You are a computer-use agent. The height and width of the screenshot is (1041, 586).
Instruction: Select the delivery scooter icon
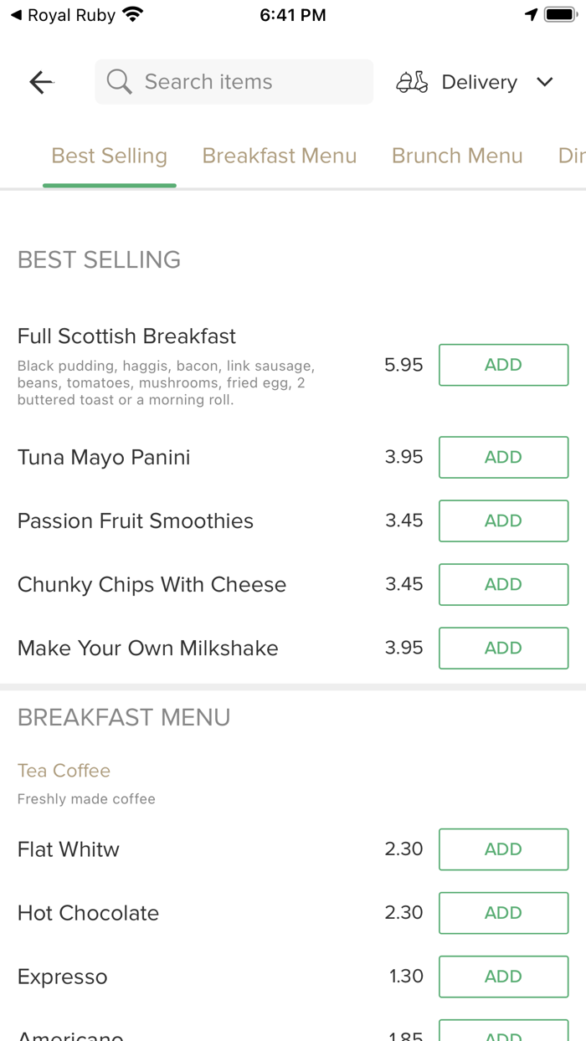(411, 81)
